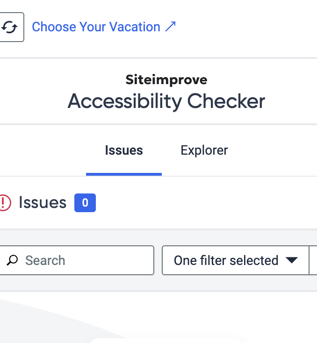Click the Issues section heading text
The width and height of the screenshot is (317, 343).
tap(43, 202)
